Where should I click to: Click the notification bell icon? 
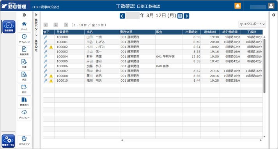pyautogui.click(x=237, y=6)
